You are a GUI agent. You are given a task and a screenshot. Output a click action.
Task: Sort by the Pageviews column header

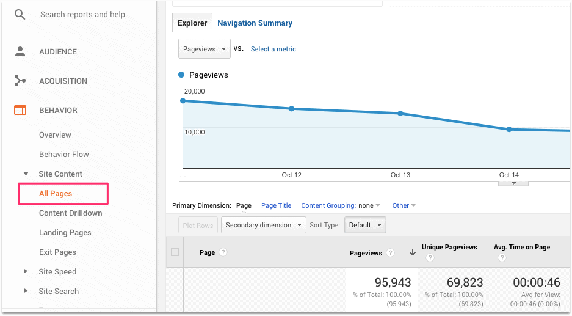pyautogui.click(x=366, y=253)
